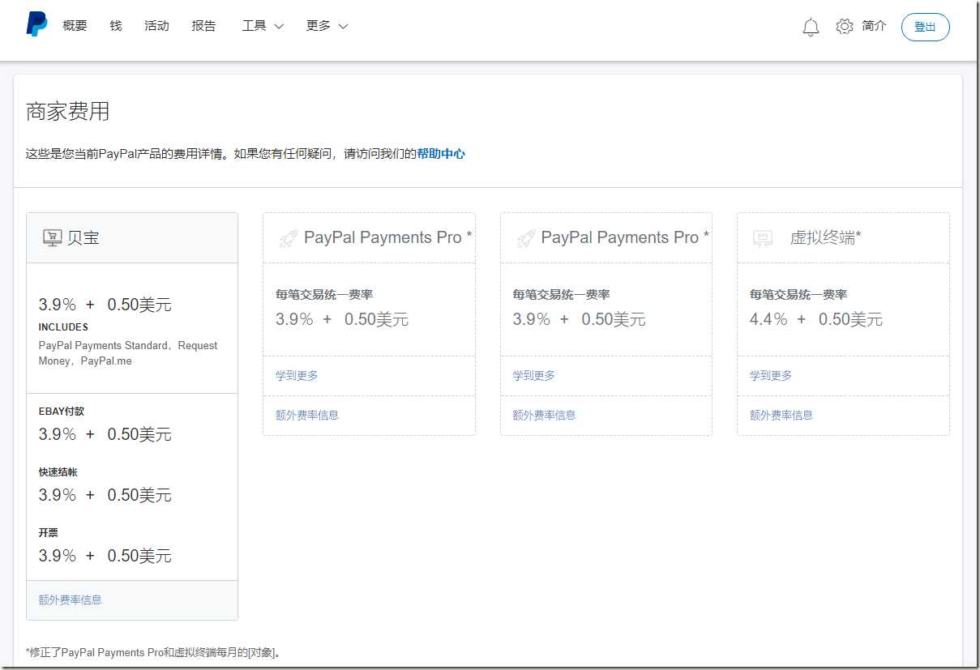Image resolution: width=980 pixels, height=670 pixels.
Task: Expand the 更多 dropdown menu
Action: click(327, 26)
